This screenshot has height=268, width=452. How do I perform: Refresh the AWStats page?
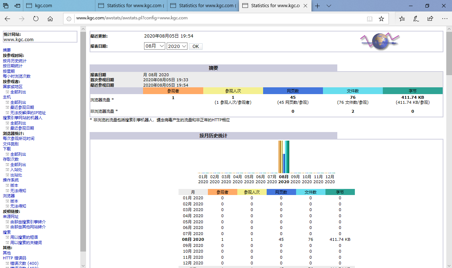(x=36, y=19)
